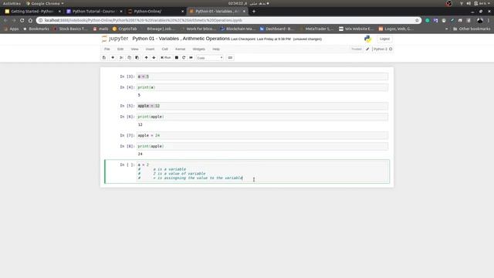The image size is (494, 278).
Task: Click cell In [5] apple = 12
Action: tap(262, 106)
